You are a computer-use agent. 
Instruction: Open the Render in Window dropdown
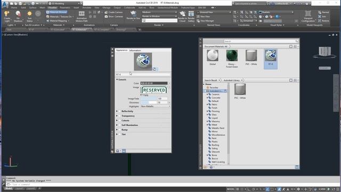click(x=159, y=17)
